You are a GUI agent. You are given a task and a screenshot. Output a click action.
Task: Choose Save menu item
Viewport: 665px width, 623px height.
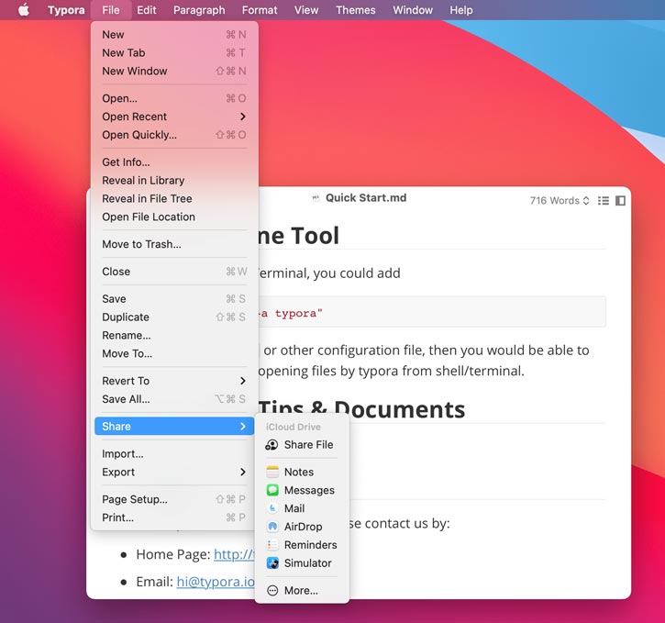pyautogui.click(x=174, y=298)
